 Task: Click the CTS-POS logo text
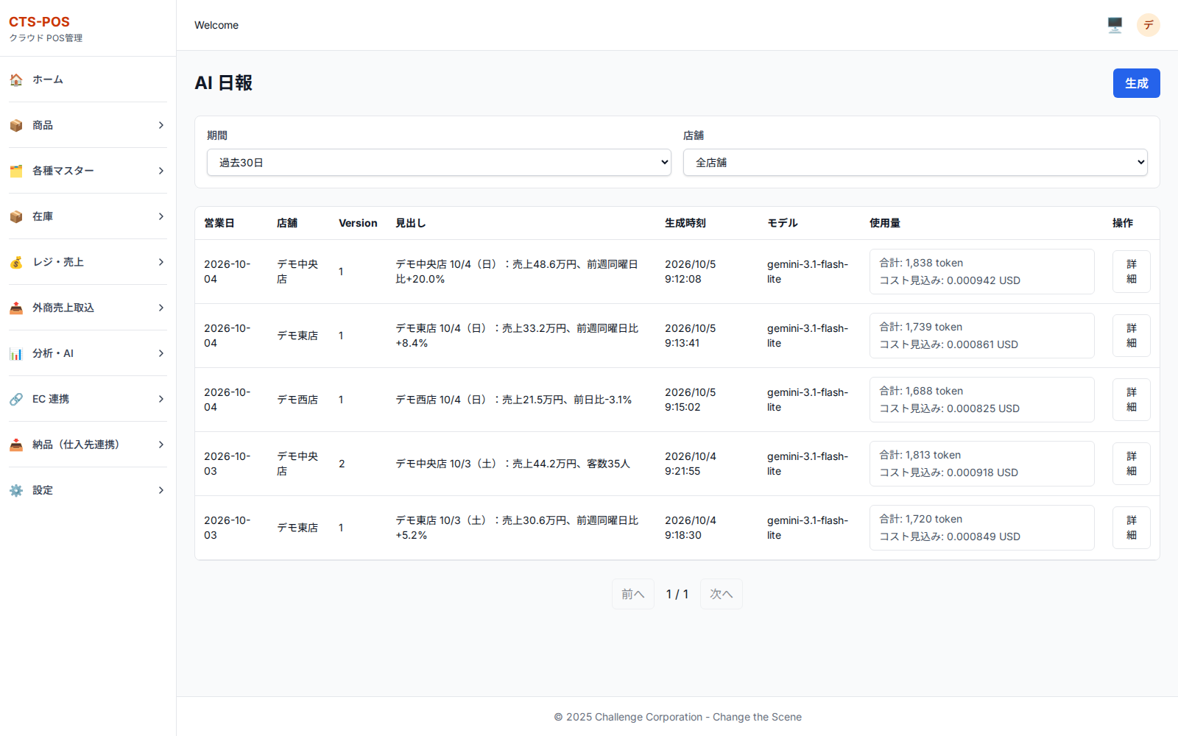click(x=39, y=22)
